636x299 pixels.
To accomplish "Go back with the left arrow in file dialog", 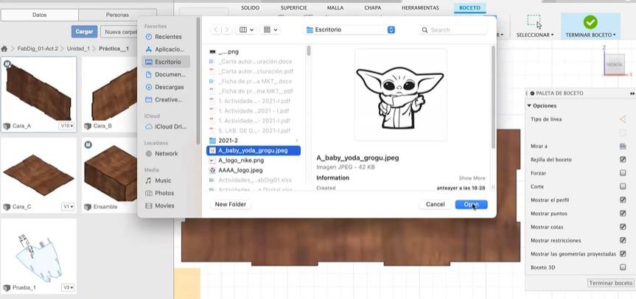I will tap(216, 29).
